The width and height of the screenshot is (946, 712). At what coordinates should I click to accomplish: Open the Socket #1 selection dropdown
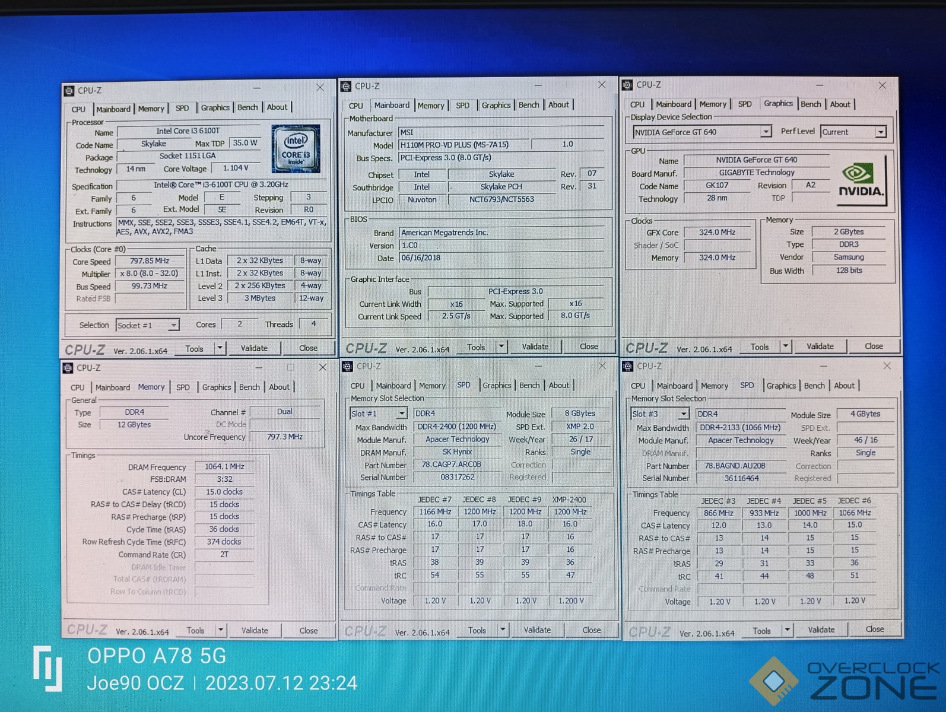[173, 325]
